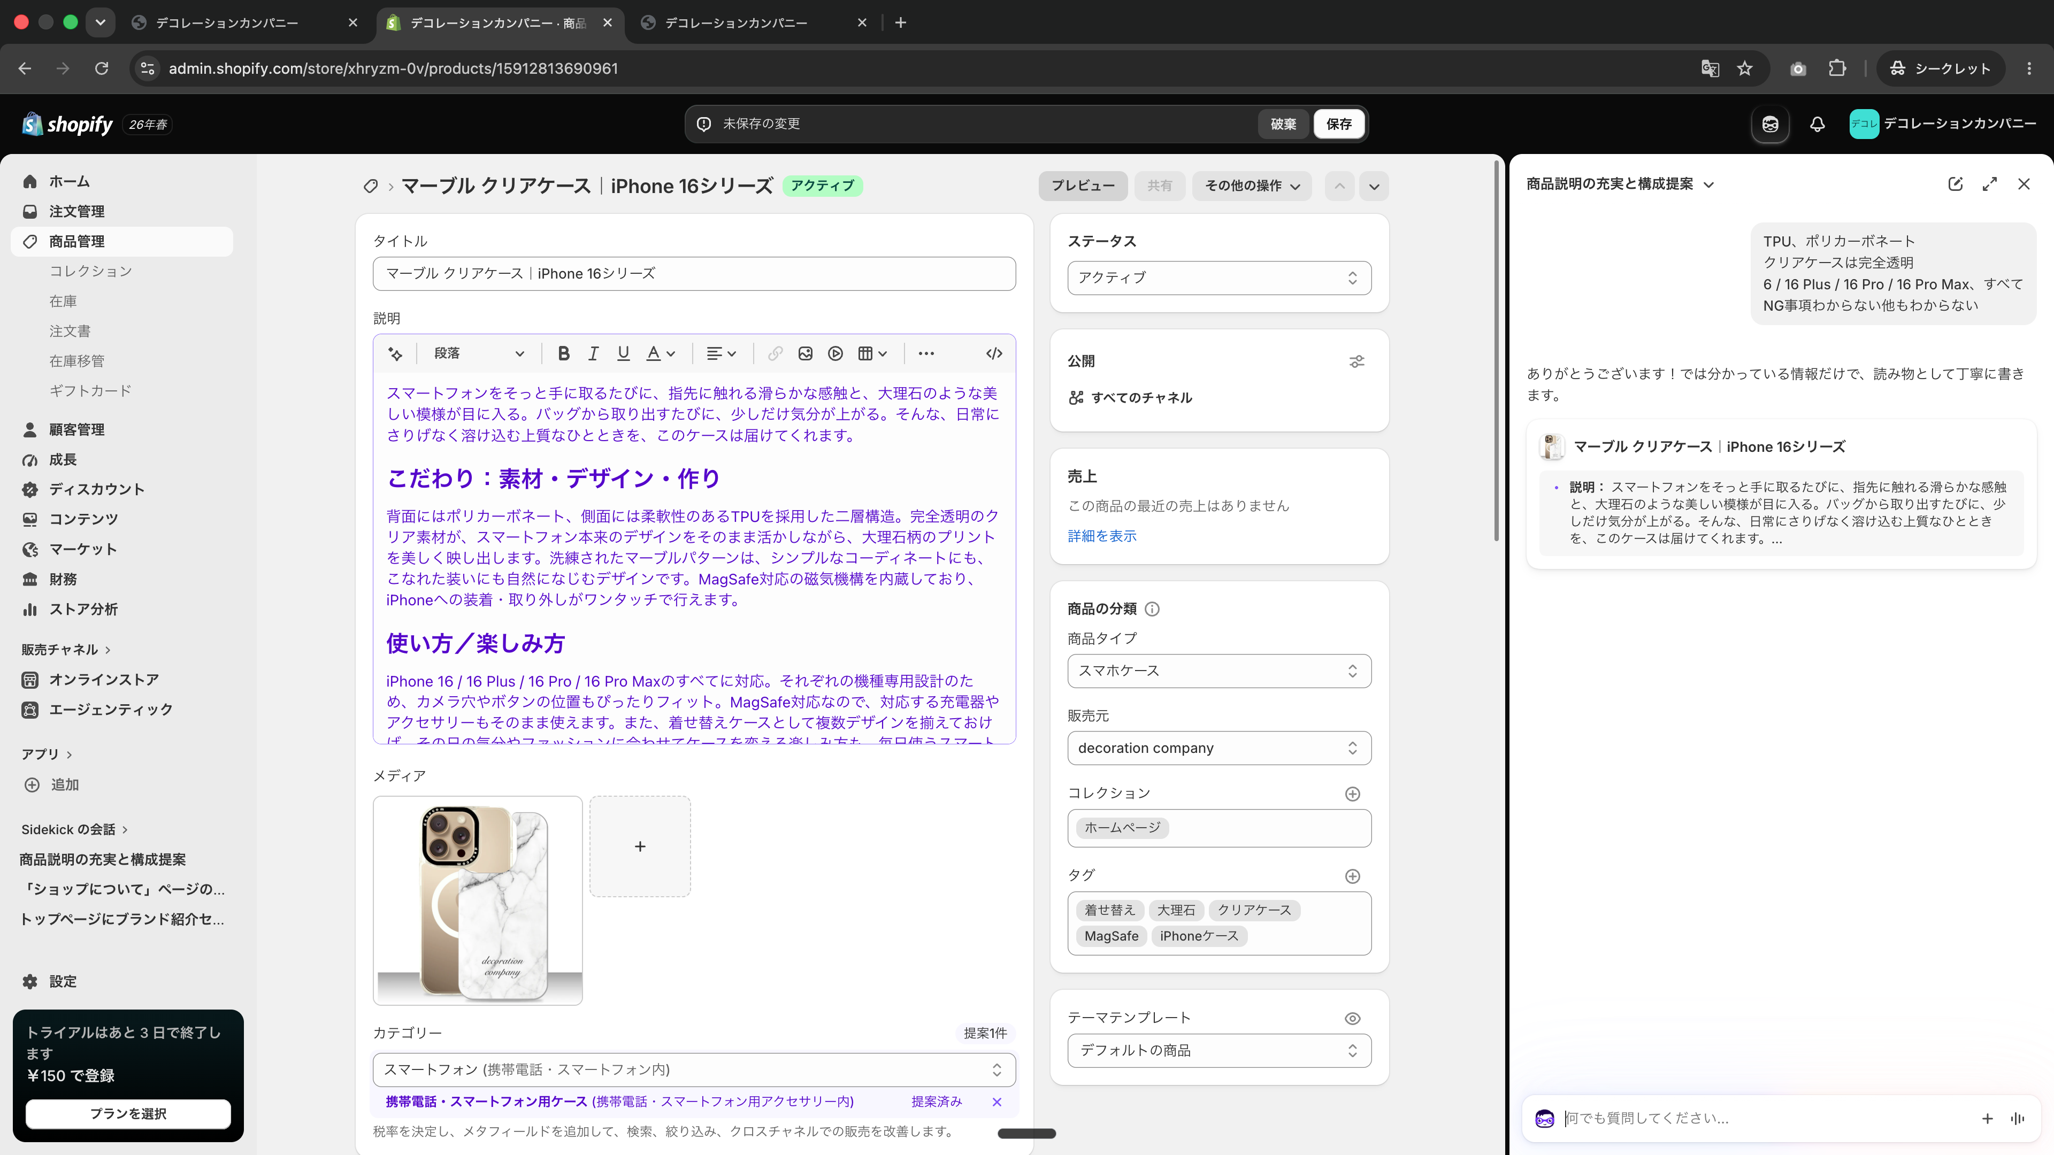
Task: Open the テーマテンプレート dropdown
Action: 1219,1051
